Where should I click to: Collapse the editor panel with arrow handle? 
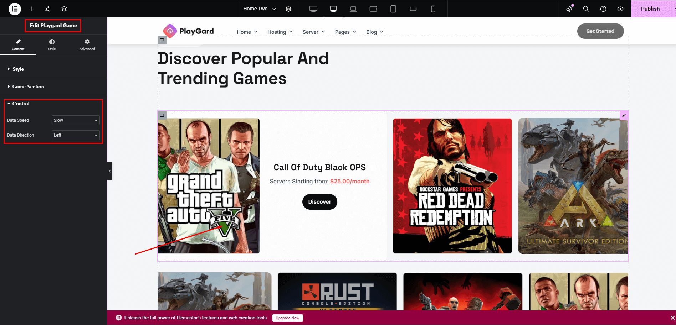[x=109, y=171]
